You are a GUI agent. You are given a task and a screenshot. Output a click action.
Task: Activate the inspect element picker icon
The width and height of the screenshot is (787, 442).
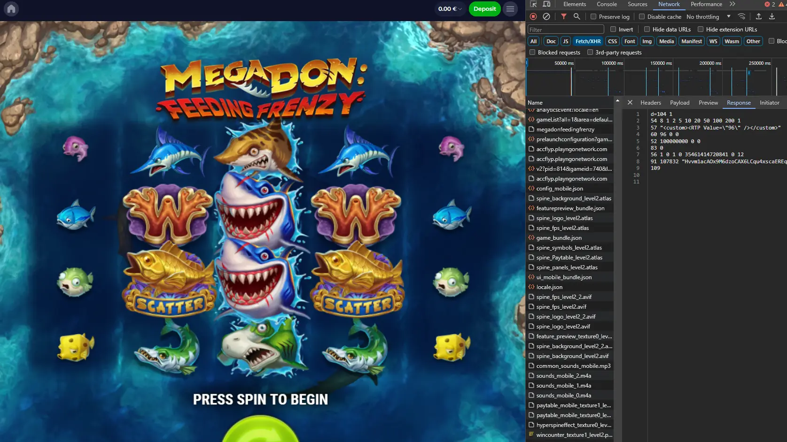coord(533,4)
